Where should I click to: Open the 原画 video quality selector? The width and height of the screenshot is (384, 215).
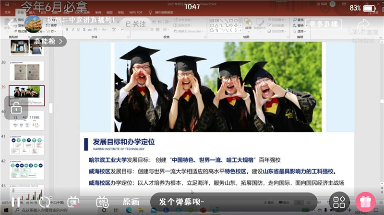tap(131, 202)
